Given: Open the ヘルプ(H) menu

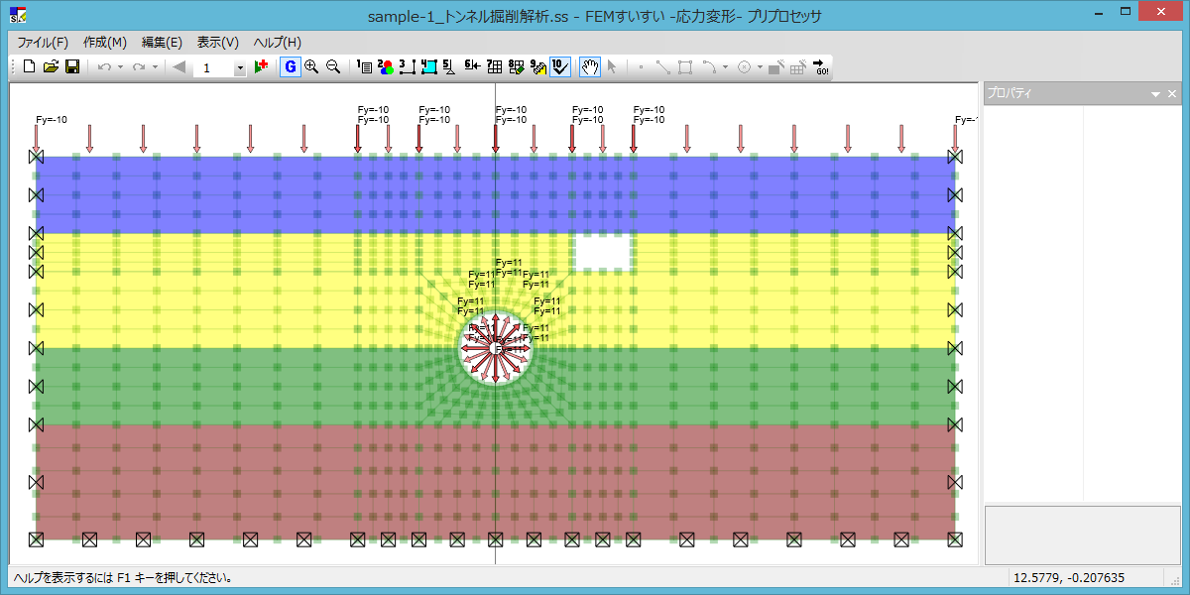Looking at the screenshot, I should (x=277, y=43).
